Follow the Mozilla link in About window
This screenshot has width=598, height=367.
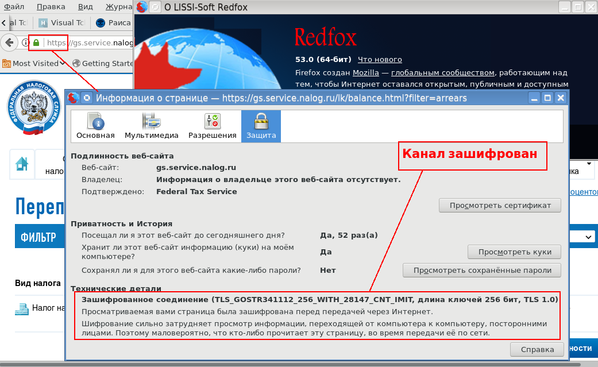(x=366, y=72)
